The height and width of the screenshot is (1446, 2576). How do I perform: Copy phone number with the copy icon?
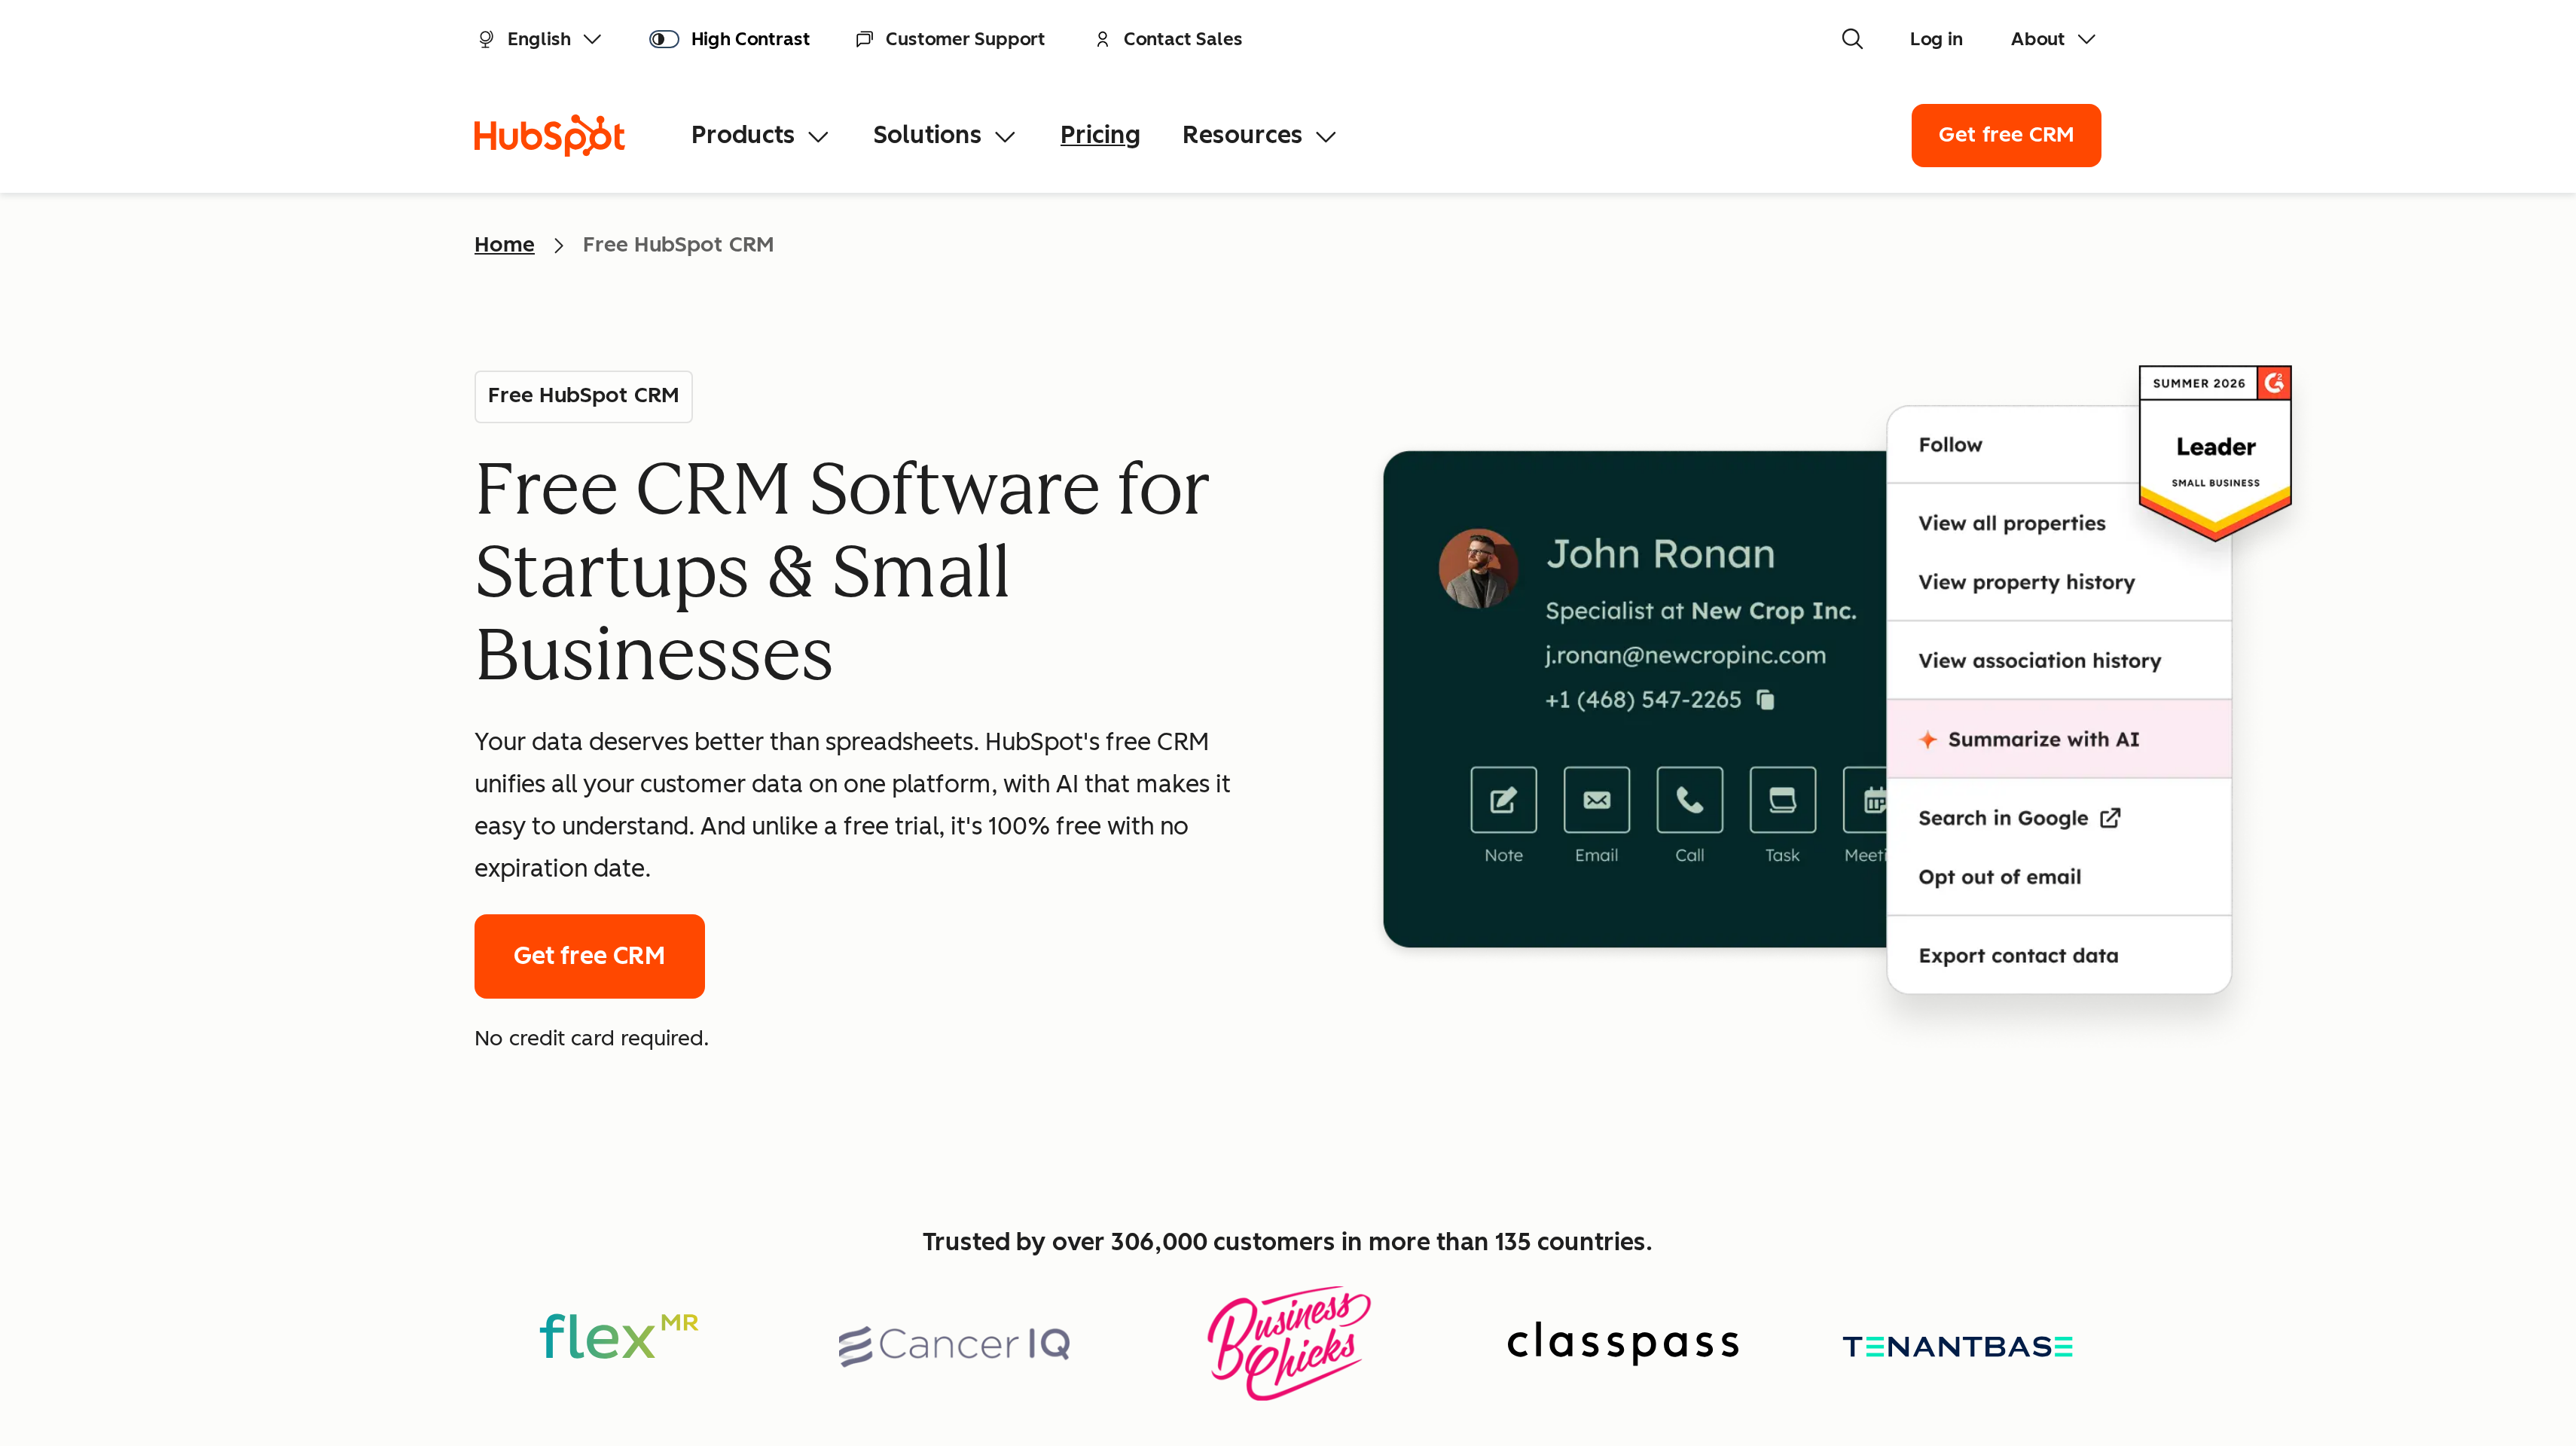(x=1765, y=699)
